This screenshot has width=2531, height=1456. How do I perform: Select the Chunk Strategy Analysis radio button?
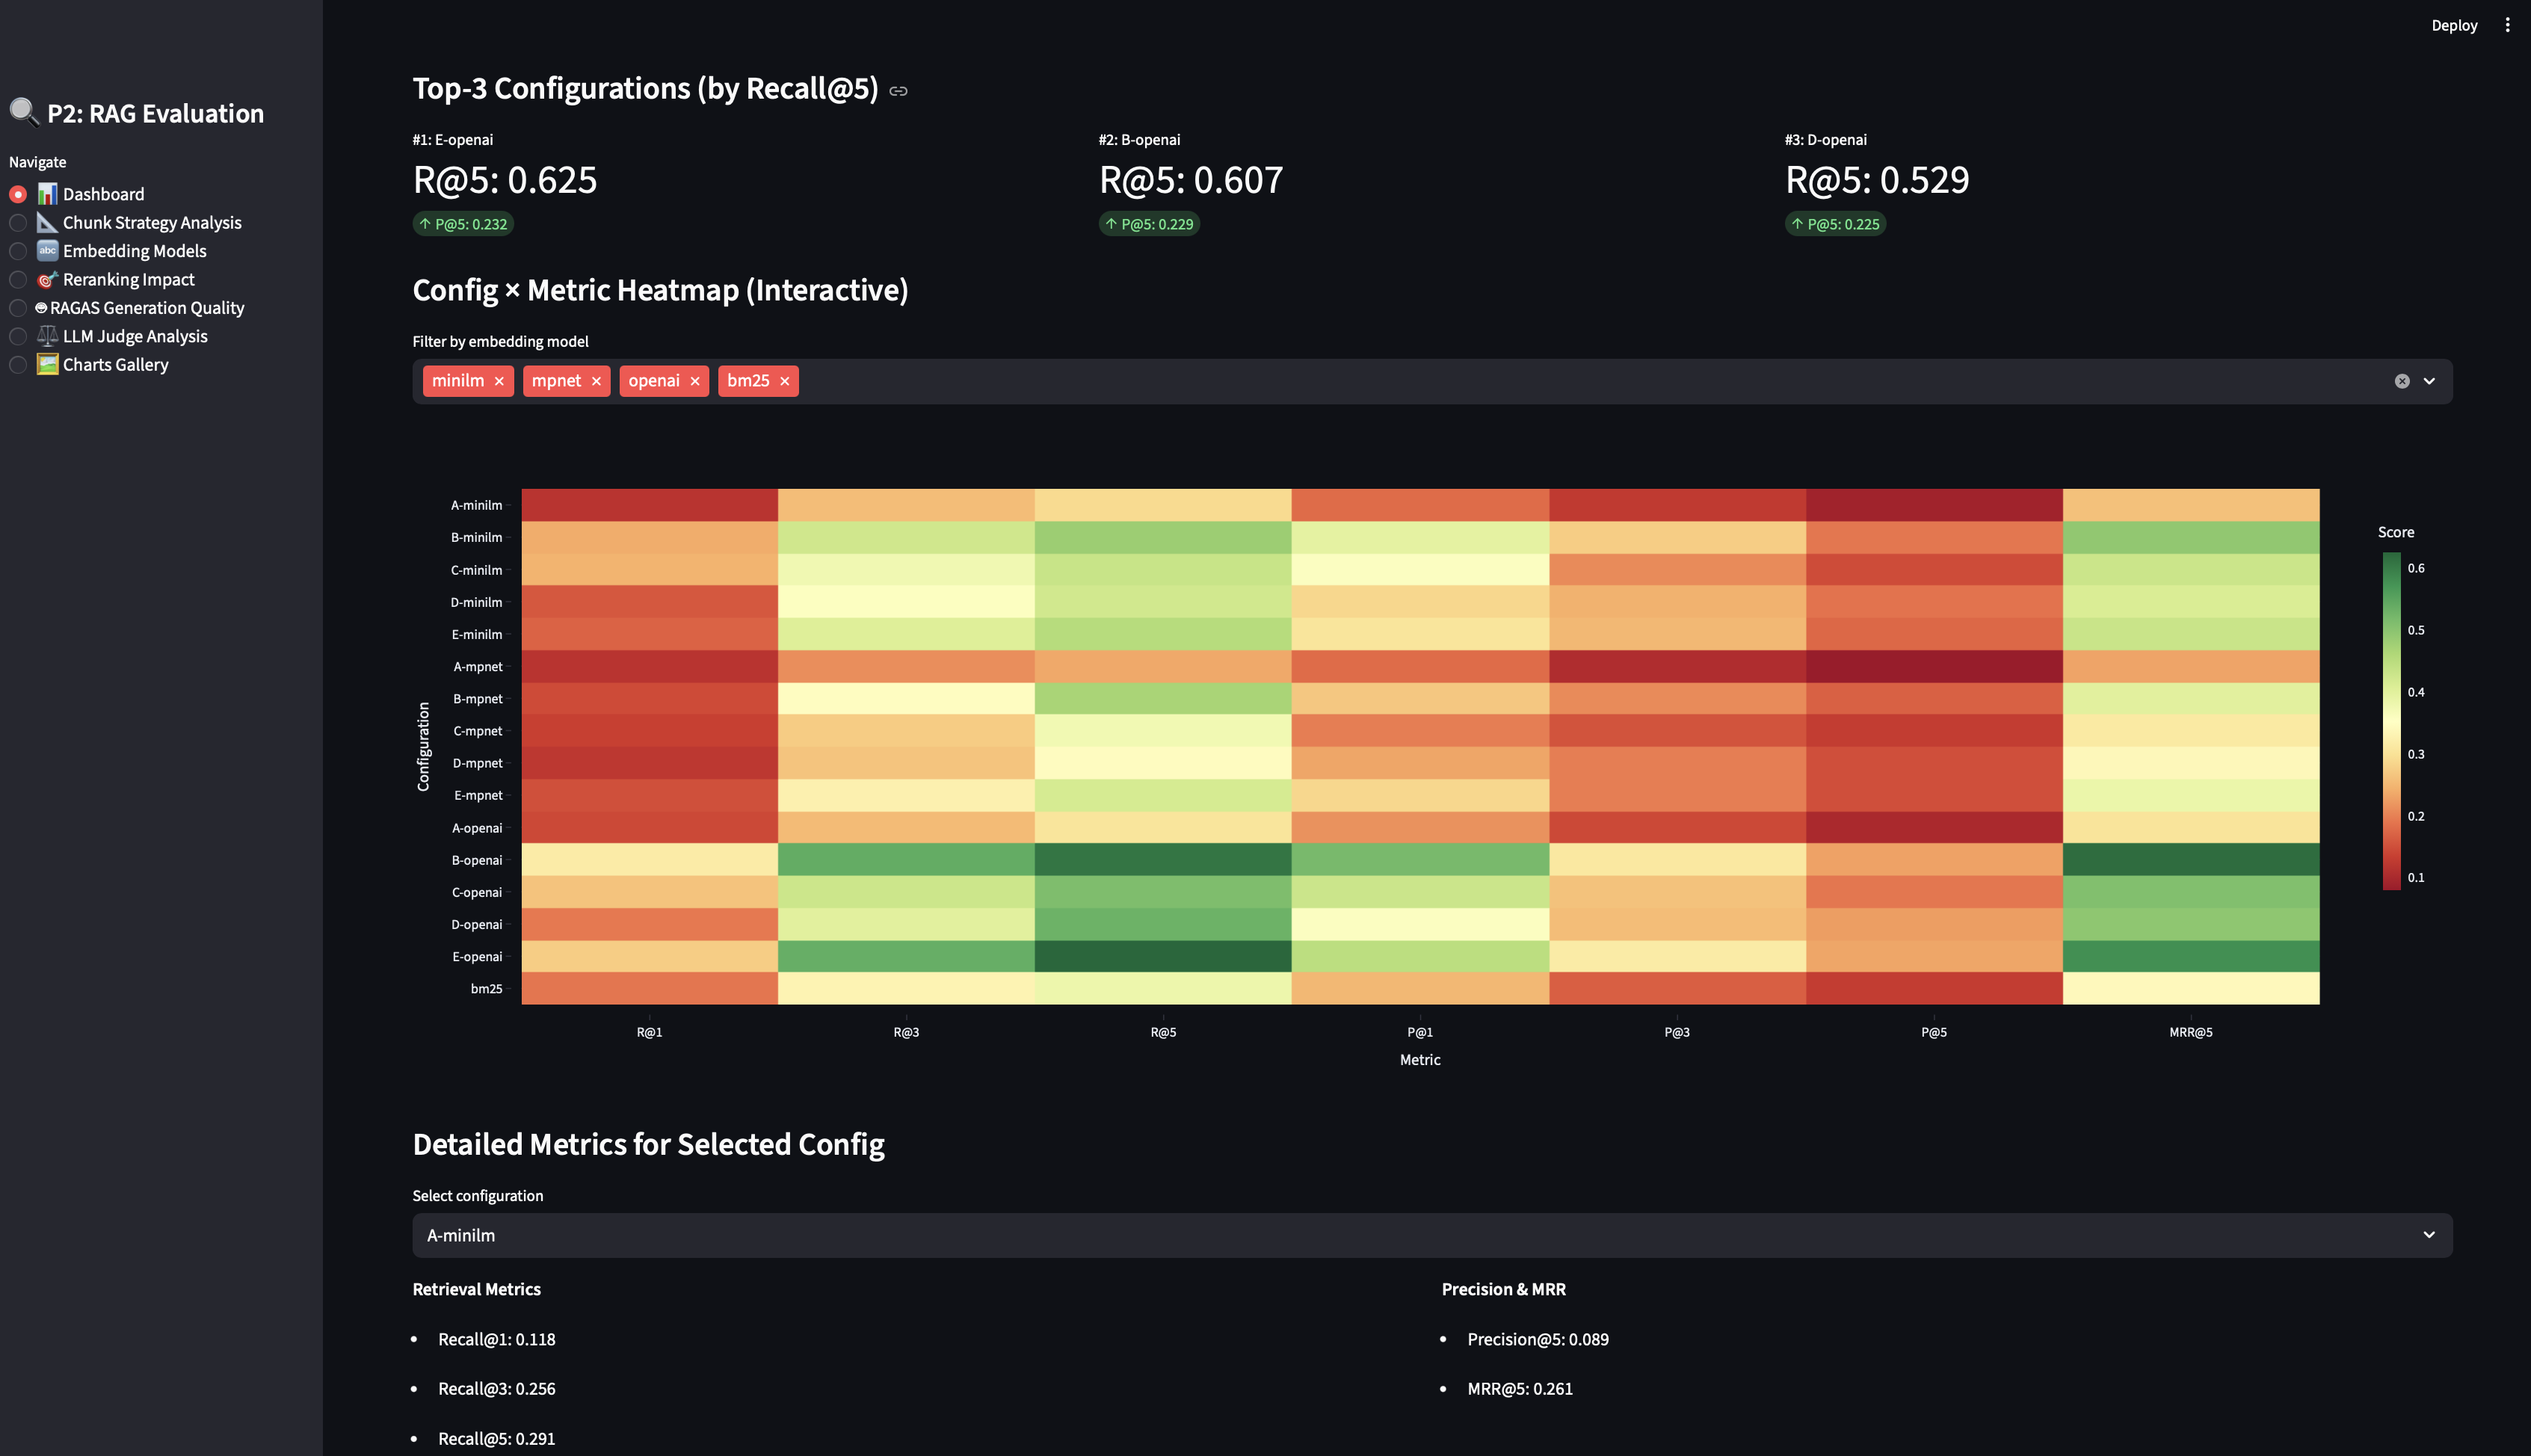point(18,222)
